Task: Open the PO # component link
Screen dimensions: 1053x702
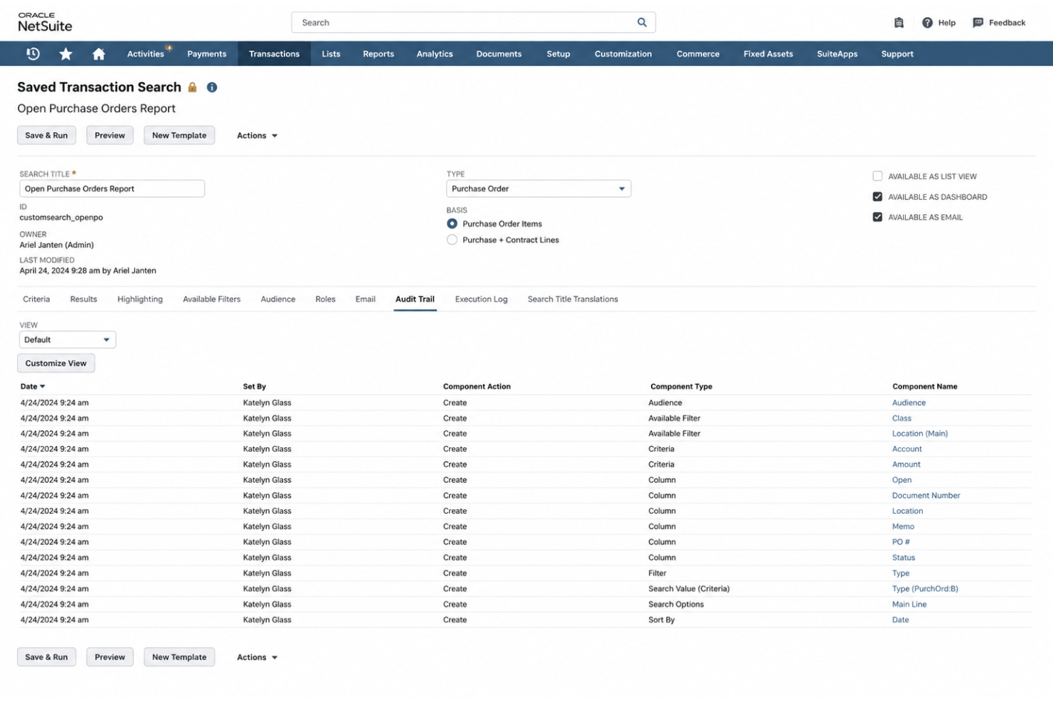Action: click(901, 542)
